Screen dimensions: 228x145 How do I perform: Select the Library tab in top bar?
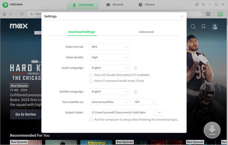tap(147, 5)
